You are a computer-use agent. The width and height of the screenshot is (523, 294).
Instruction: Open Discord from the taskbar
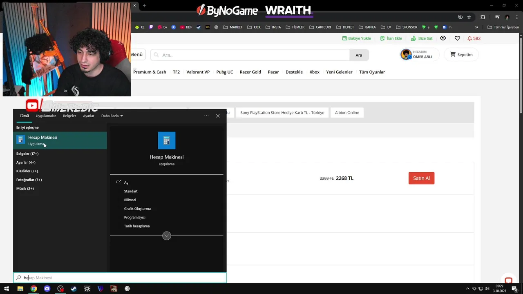47,289
